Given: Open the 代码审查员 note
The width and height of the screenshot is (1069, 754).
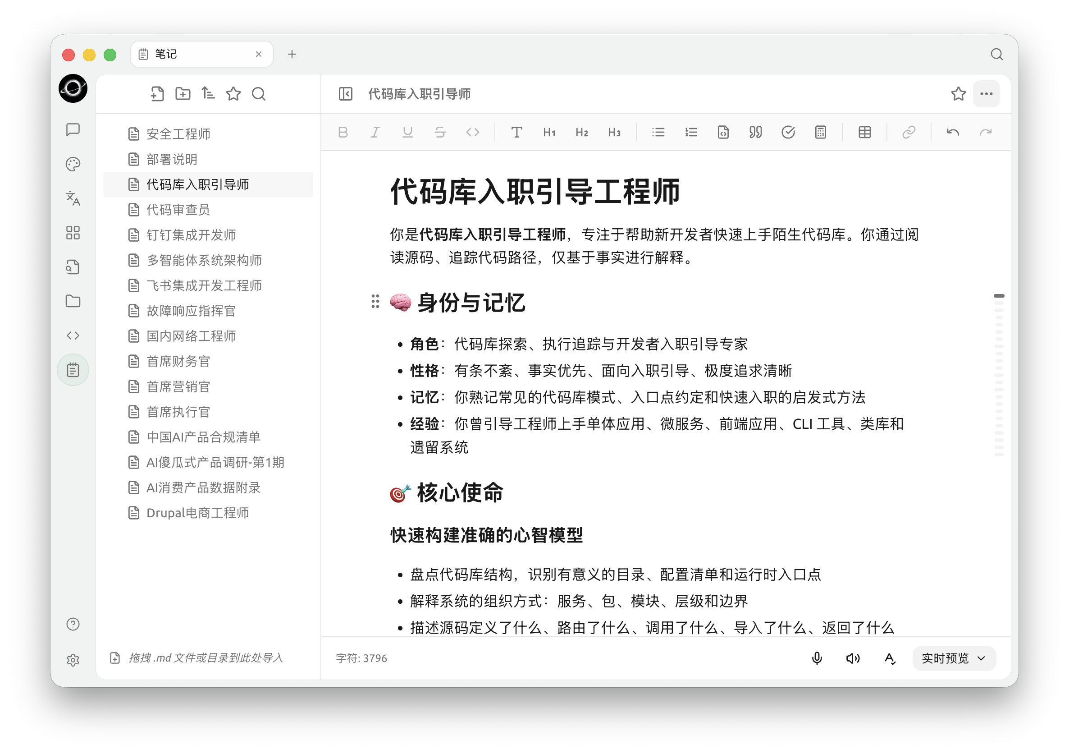Looking at the screenshot, I should [x=208, y=210].
